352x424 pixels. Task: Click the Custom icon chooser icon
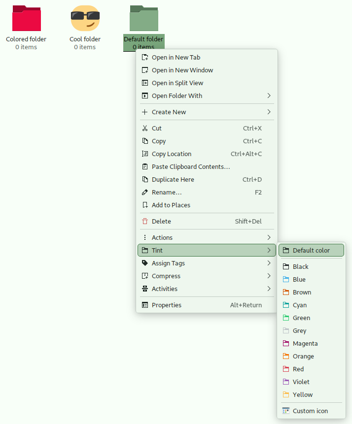(286, 411)
